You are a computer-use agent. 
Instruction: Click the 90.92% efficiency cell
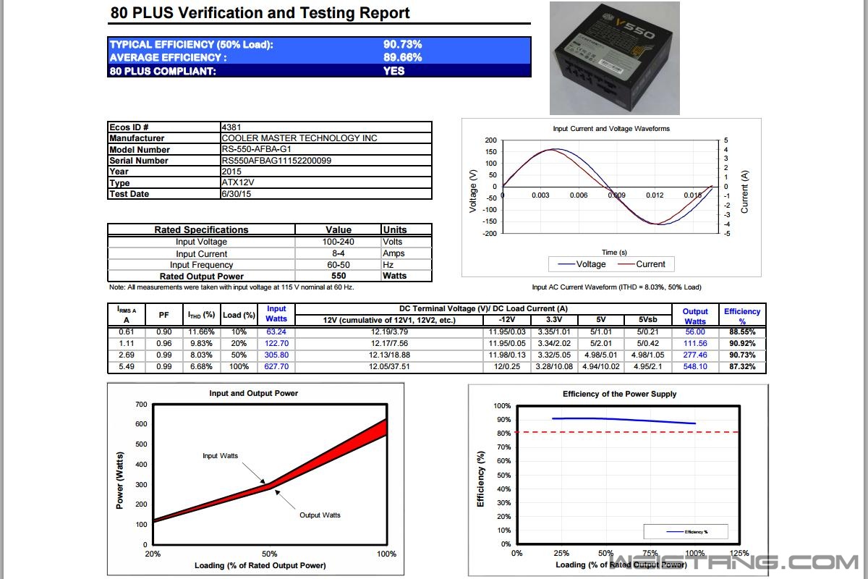742,344
